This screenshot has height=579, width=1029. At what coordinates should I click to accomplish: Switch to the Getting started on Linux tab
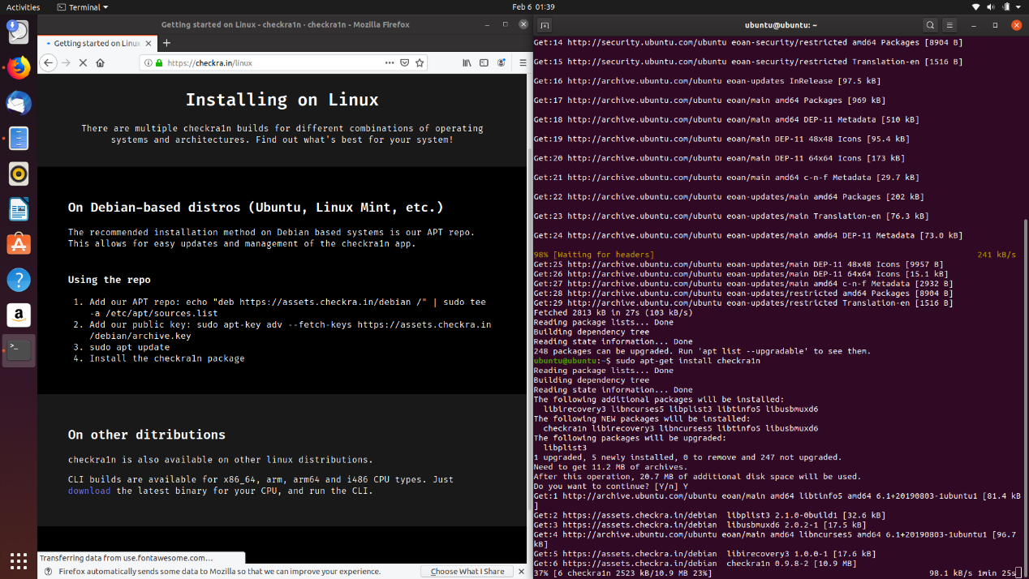[97, 45]
